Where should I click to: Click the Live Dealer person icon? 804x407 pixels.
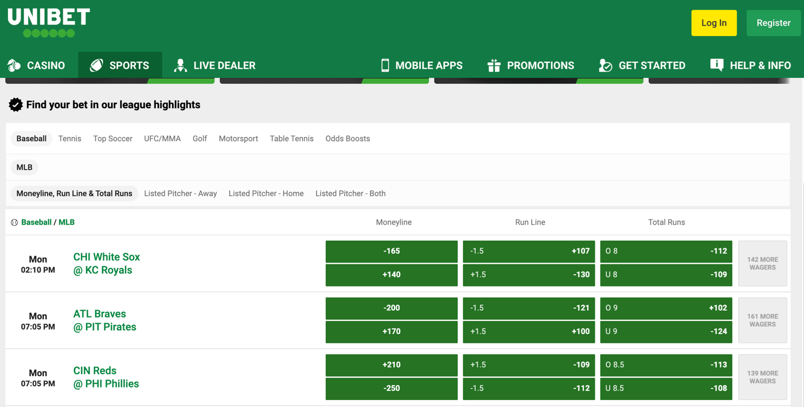click(x=181, y=65)
